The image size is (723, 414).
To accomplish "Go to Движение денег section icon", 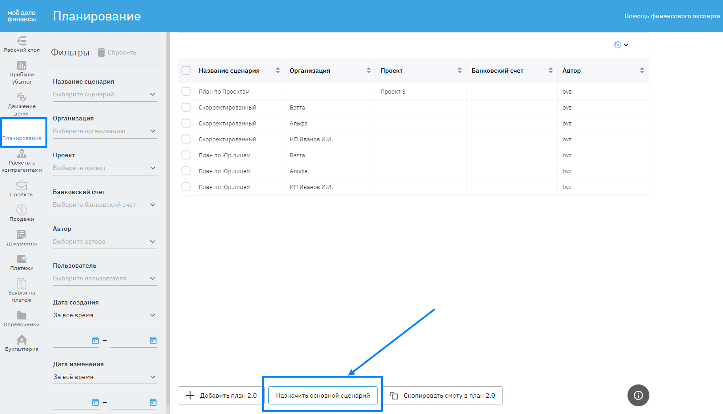I will coord(22,97).
